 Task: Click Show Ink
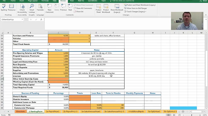(x=79, y=11)
